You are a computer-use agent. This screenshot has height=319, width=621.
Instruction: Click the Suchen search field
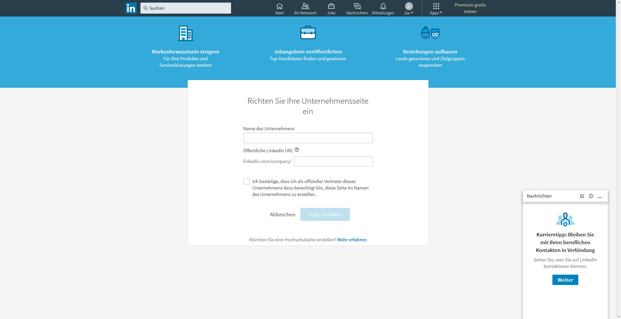(x=186, y=8)
